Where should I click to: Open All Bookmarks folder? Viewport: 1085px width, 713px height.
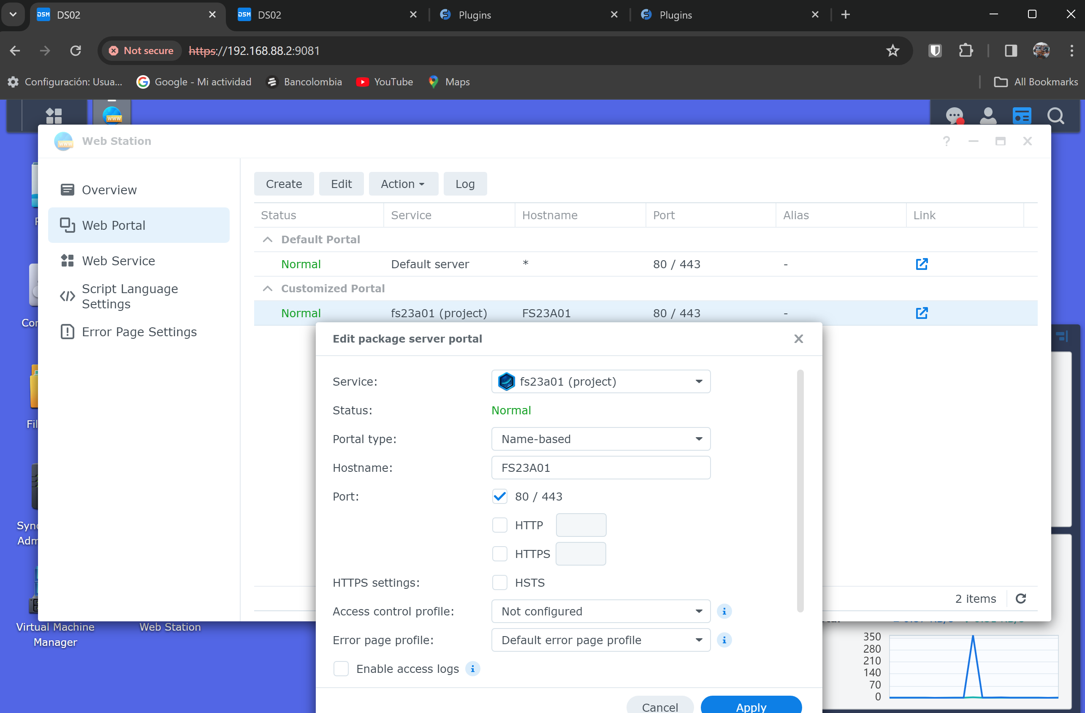[1035, 82]
